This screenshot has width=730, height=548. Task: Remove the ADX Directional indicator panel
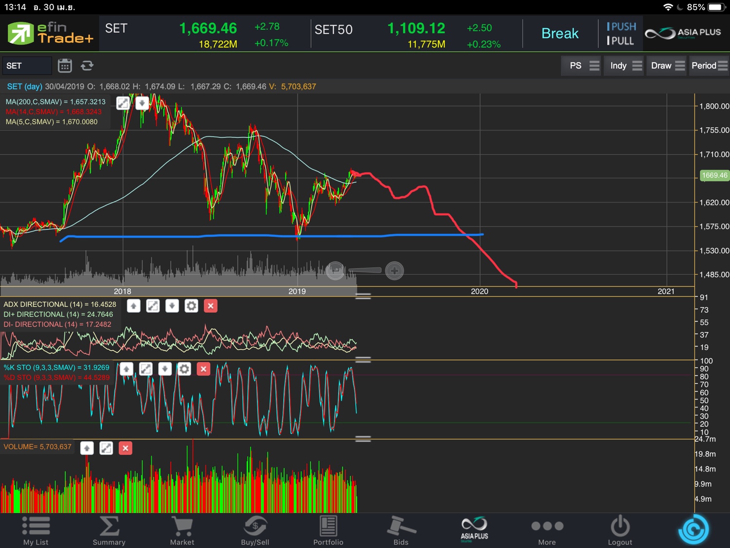point(210,306)
